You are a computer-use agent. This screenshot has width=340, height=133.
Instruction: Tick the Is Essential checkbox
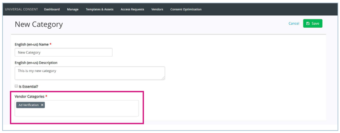tap(16, 86)
